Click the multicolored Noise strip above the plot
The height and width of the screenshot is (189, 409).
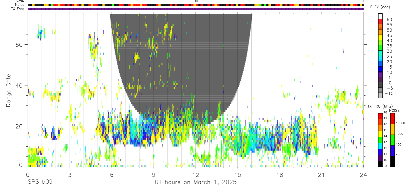tap(196, 5)
